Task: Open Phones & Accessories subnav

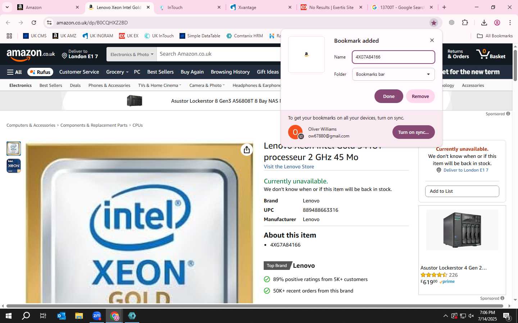Action: [x=109, y=85]
